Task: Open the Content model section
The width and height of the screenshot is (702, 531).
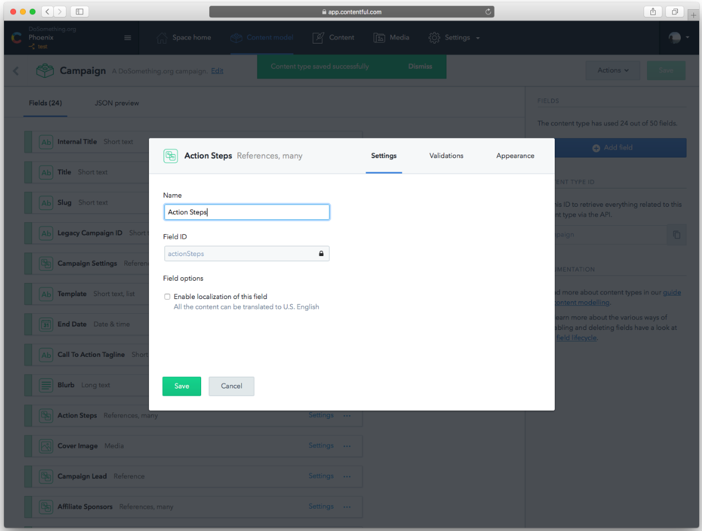Action: pos(262,38)
